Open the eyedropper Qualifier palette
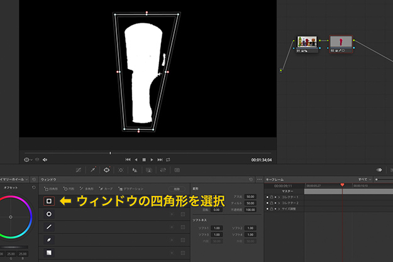Image resolution: width=393 pixels, height=262 pixels. (92, 170)
